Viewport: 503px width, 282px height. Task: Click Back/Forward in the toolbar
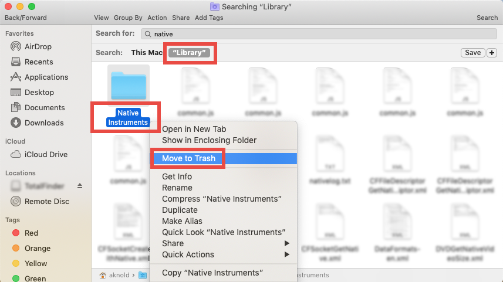[26, 18]
